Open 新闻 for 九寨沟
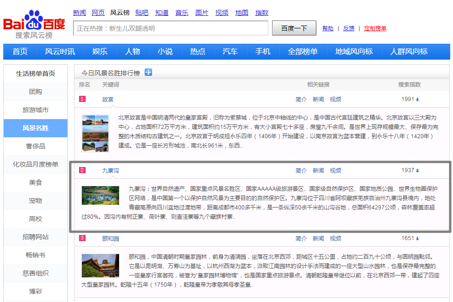Screen dimensions: 453x302 coord(319,170)
